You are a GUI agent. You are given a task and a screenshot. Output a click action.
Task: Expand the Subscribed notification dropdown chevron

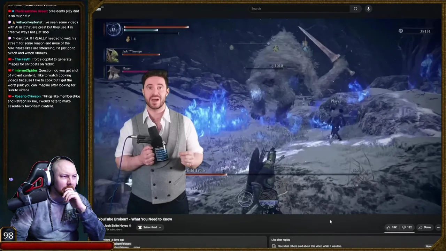click(x=160, y=227)
